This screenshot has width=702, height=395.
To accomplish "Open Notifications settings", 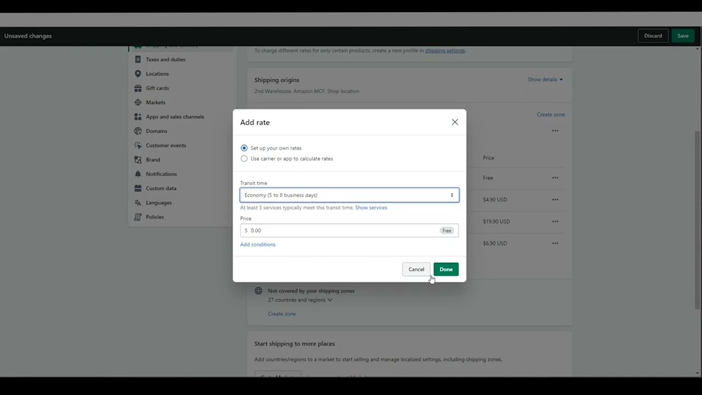I will tap(161, 174).
